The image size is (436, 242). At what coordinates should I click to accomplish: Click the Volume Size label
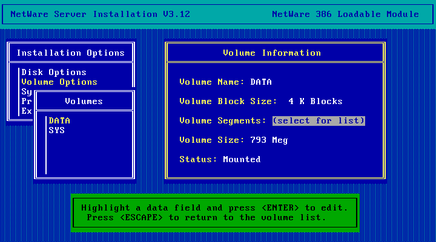[212, 140]
